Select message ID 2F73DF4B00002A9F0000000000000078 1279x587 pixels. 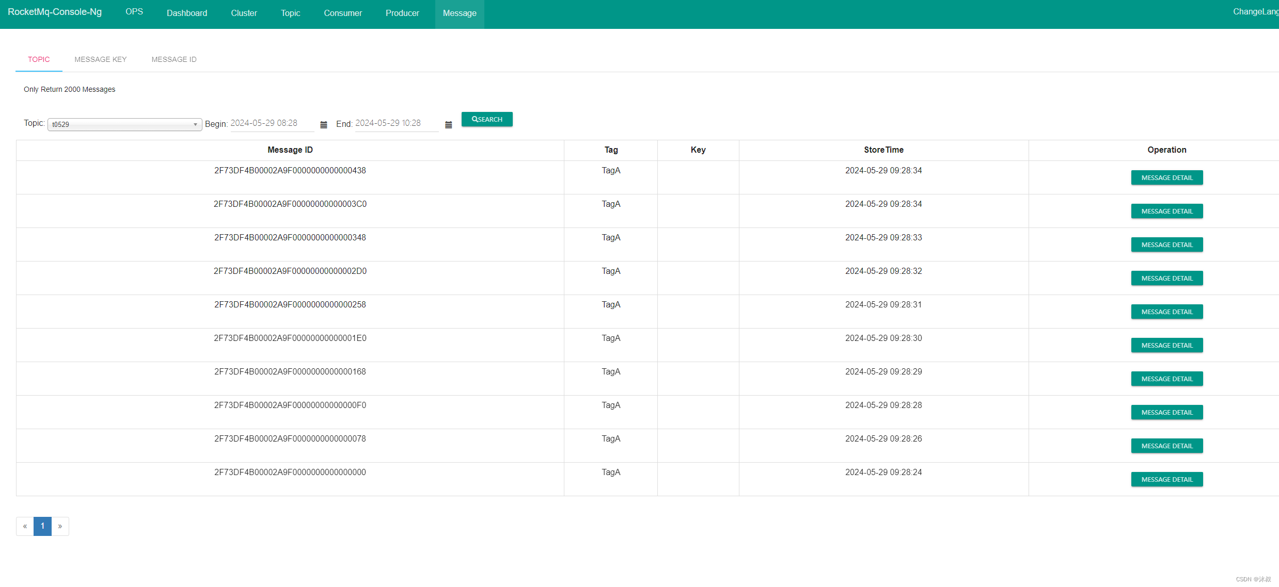tap(290, 439)
